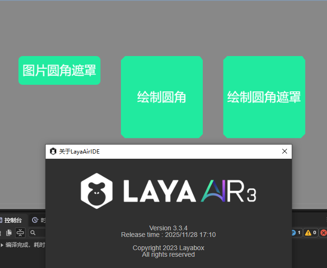Close the 关于LayaAirIDE dialog

[284, 152]
